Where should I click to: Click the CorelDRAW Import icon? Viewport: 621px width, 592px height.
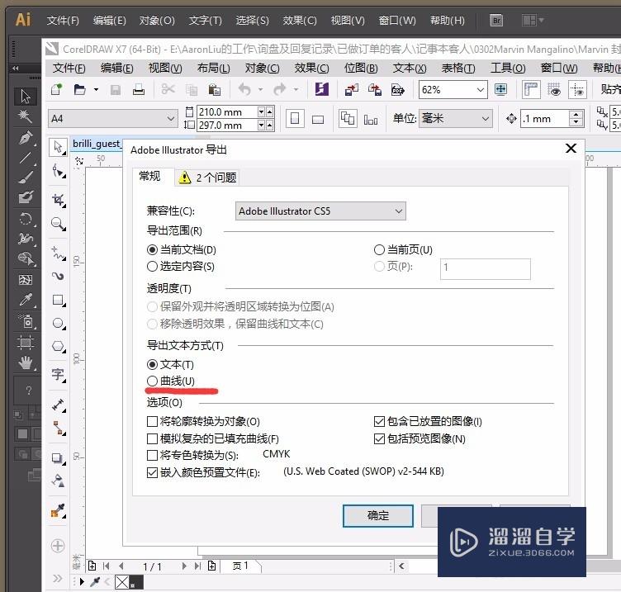351,90
